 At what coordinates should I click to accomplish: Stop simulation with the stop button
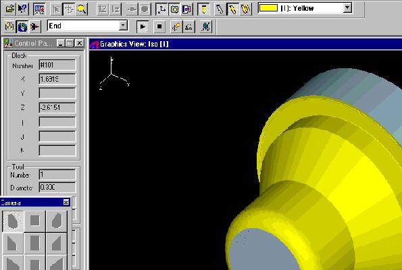click(159, 26)
